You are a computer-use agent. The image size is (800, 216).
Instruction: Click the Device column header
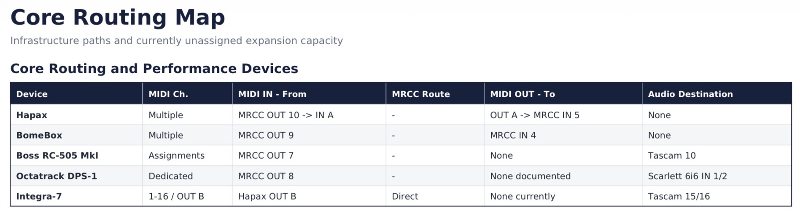coord(76,94)
